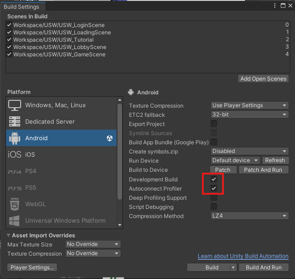Click the Patch And Run button

263,170
